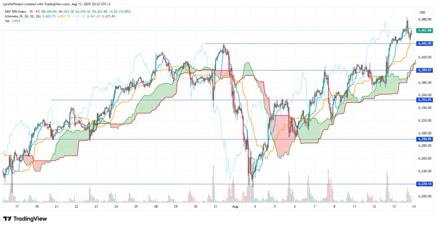
Task: Click the TradingView logo icon
Action: 9,218
